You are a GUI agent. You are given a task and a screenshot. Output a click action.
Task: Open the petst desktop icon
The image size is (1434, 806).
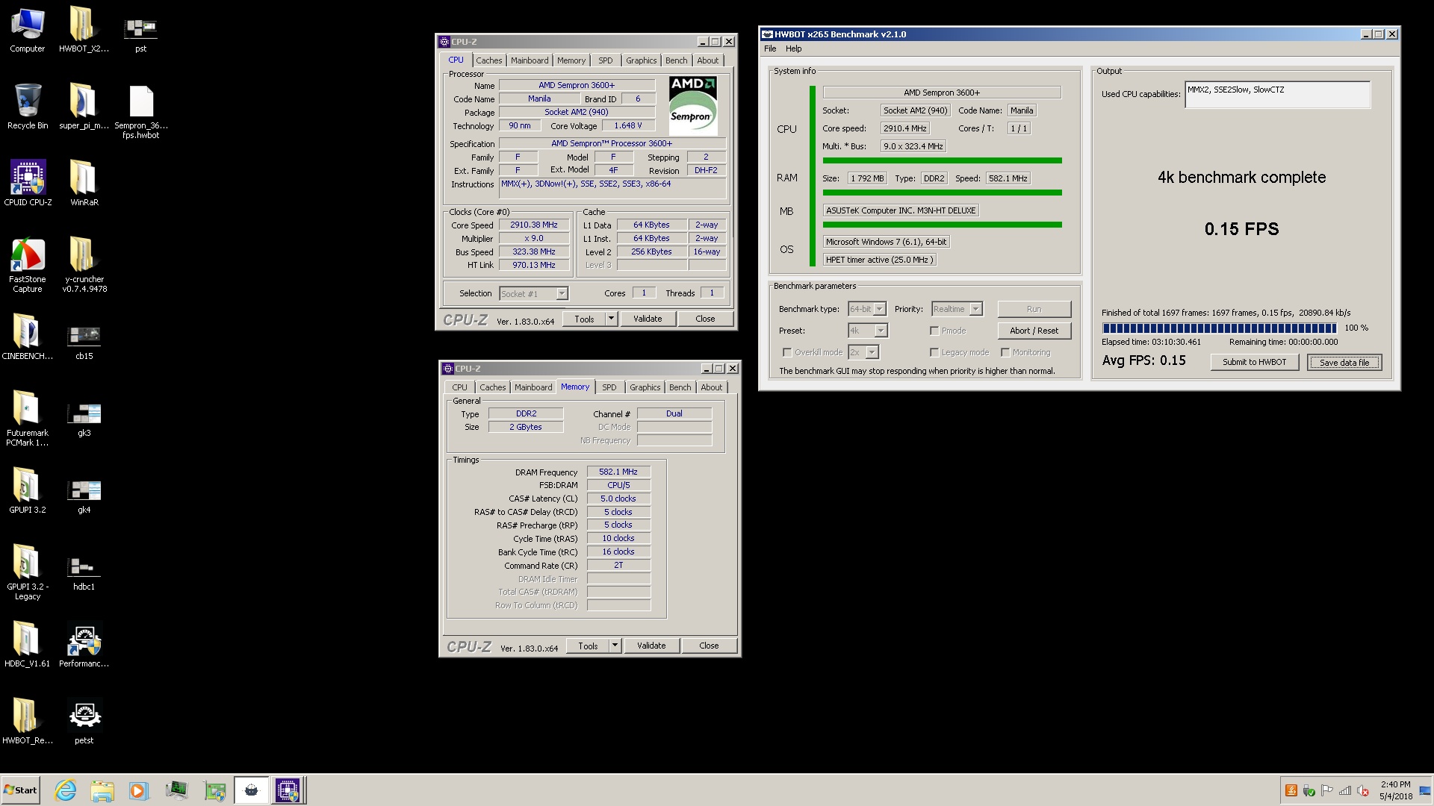coord(84,722)
